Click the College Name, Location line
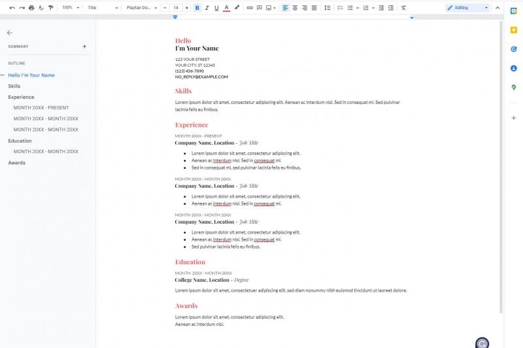This screenshot has height=348, width=523. click(212, 280)
